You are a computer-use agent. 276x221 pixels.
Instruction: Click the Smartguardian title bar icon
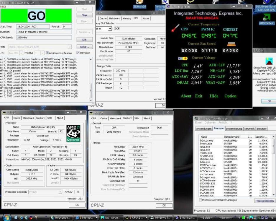[168, 7]
